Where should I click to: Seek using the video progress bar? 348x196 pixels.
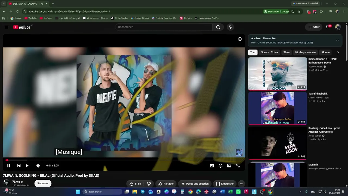pyautogui.click(x=124, y=160)
